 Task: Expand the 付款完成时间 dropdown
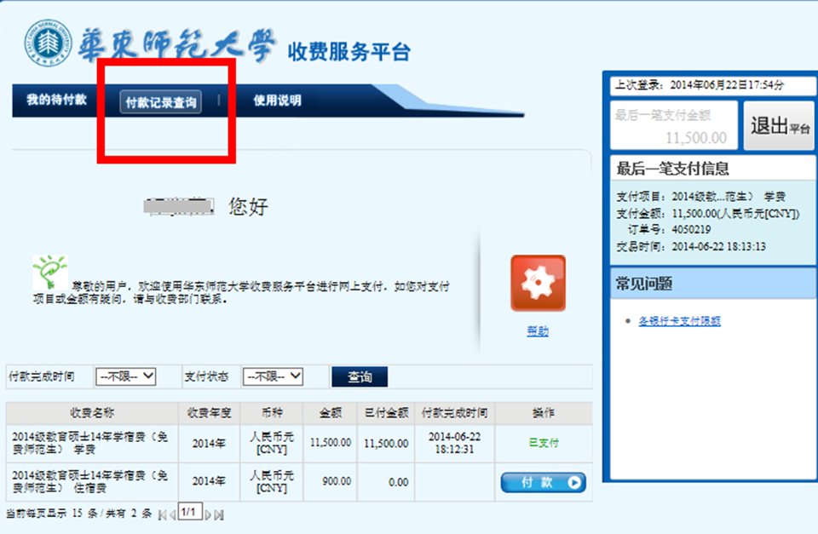[x=125, y=376]
